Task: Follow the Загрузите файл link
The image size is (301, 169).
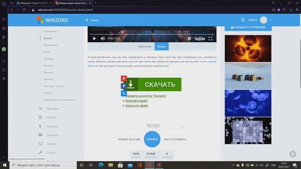Action: pyautogui.click(x=136, y=100)
